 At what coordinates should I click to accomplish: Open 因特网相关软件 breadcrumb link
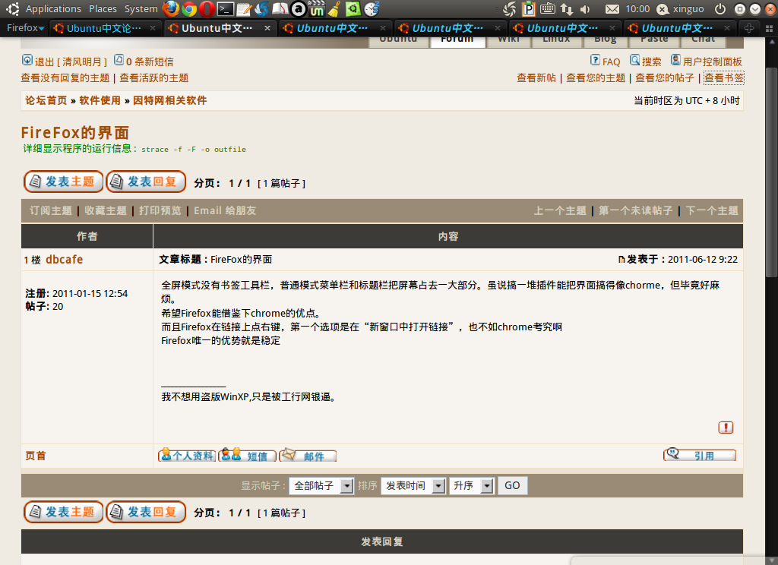pyautogui.click(x=169, y=101)
